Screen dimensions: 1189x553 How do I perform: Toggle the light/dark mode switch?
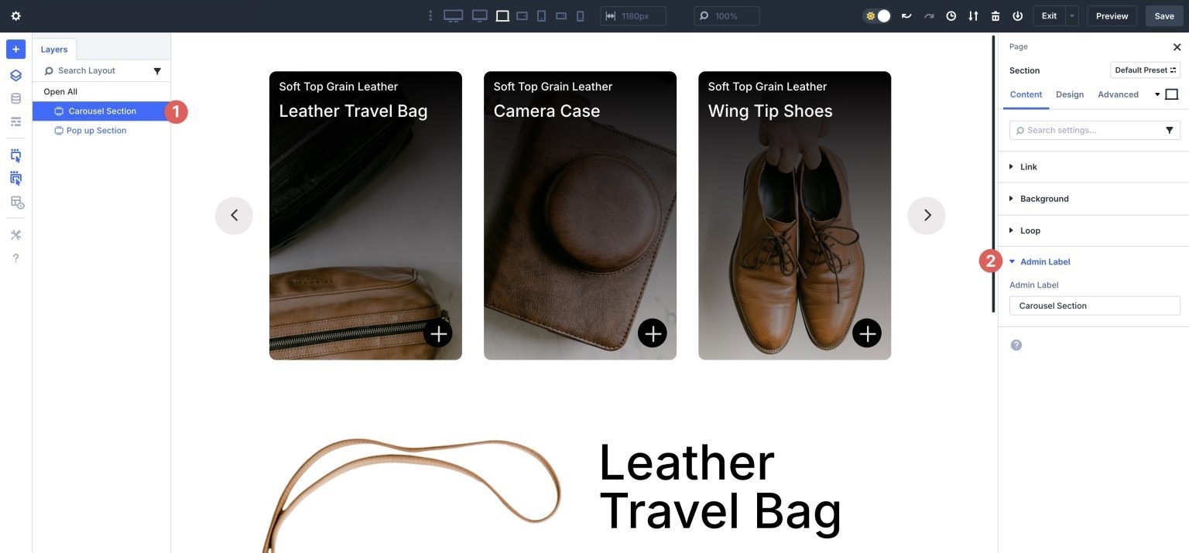[x=877, y=15]
